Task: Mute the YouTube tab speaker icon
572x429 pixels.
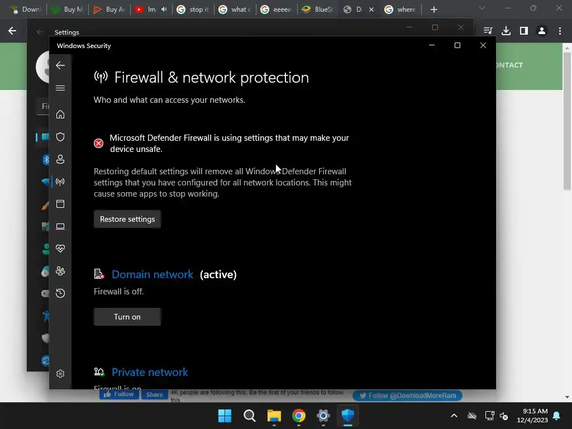Action: point(164,9)
